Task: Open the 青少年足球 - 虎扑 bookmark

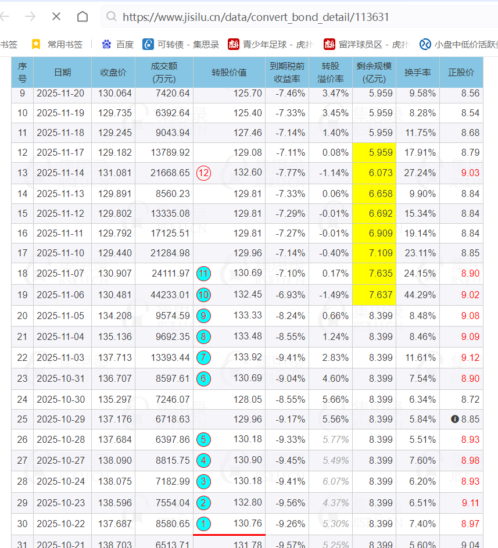Action: (x=268, y=44)
